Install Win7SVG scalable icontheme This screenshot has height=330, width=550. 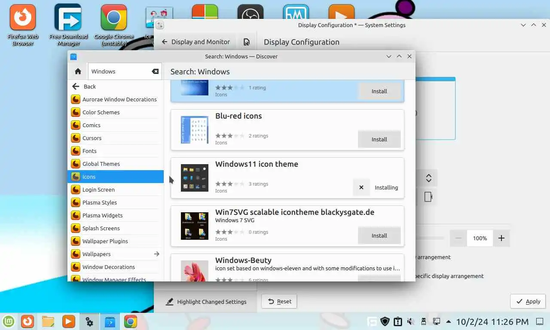379,235
